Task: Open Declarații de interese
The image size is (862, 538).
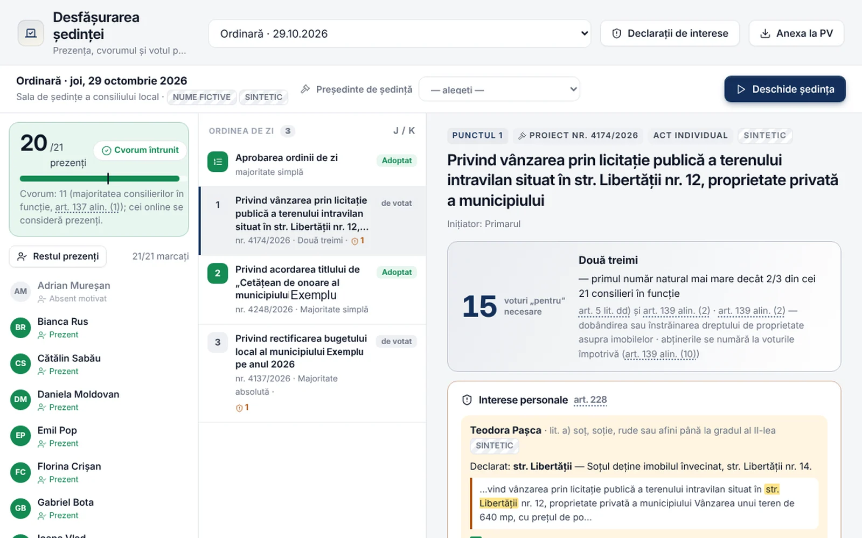Action: tap(670, 33)
